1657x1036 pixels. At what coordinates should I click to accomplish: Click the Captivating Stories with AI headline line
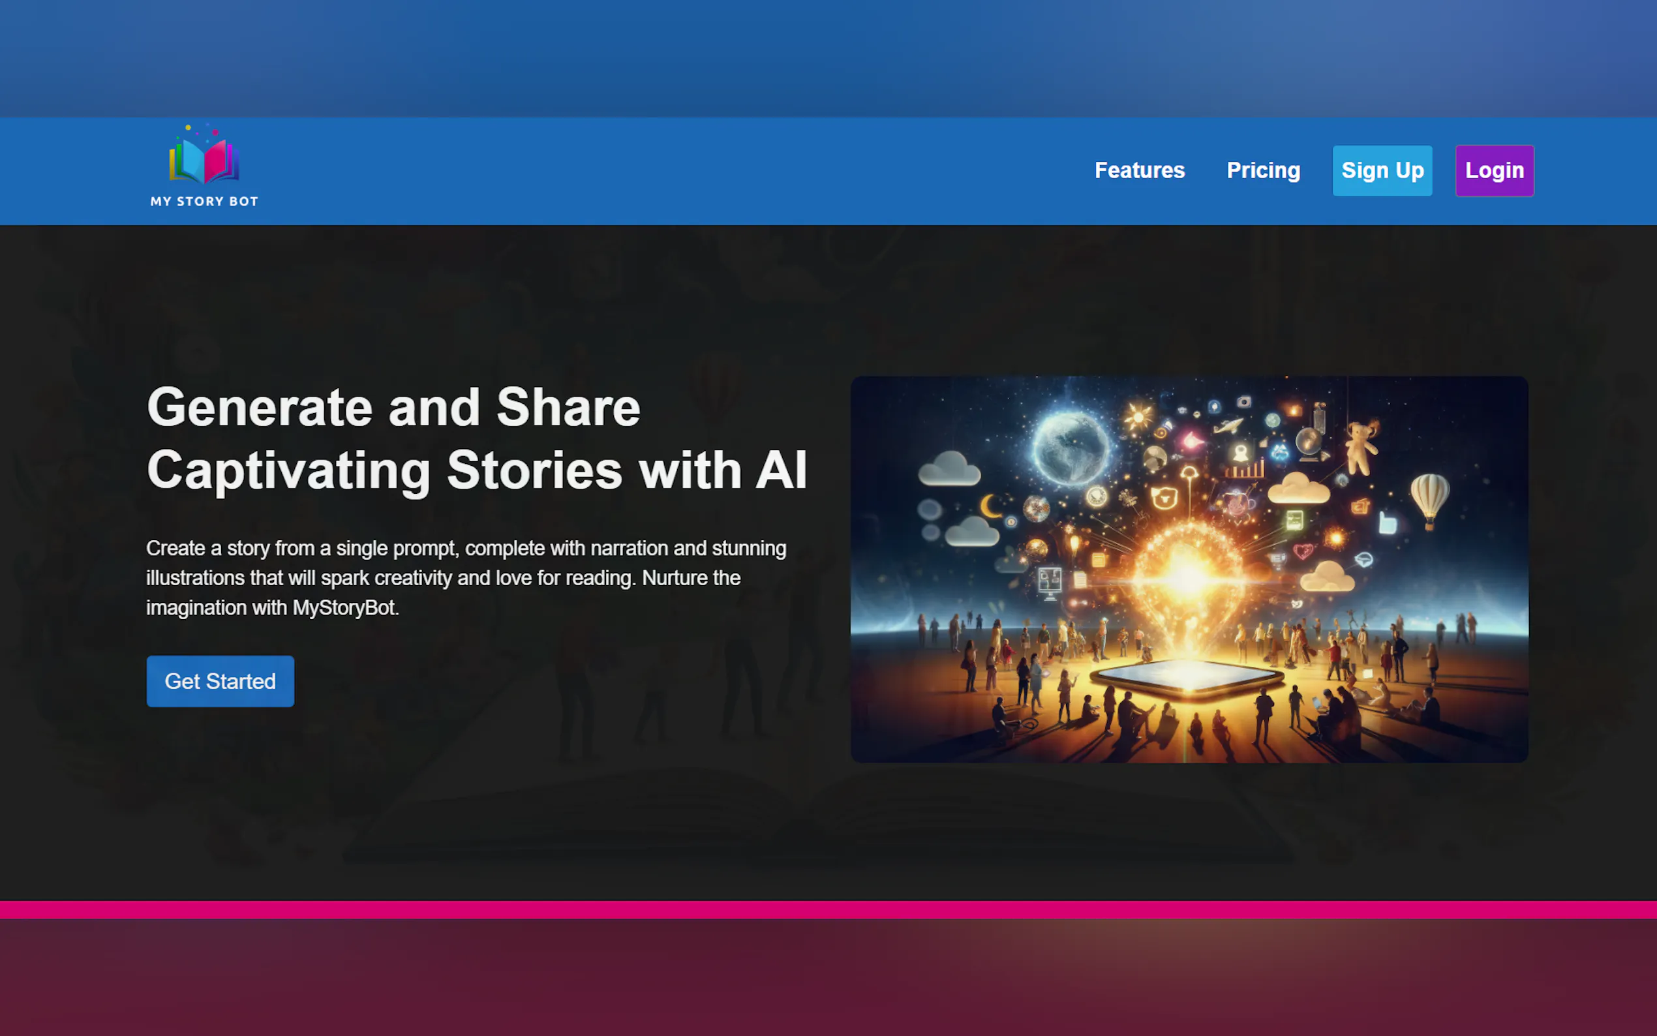[x=477, y=471]
